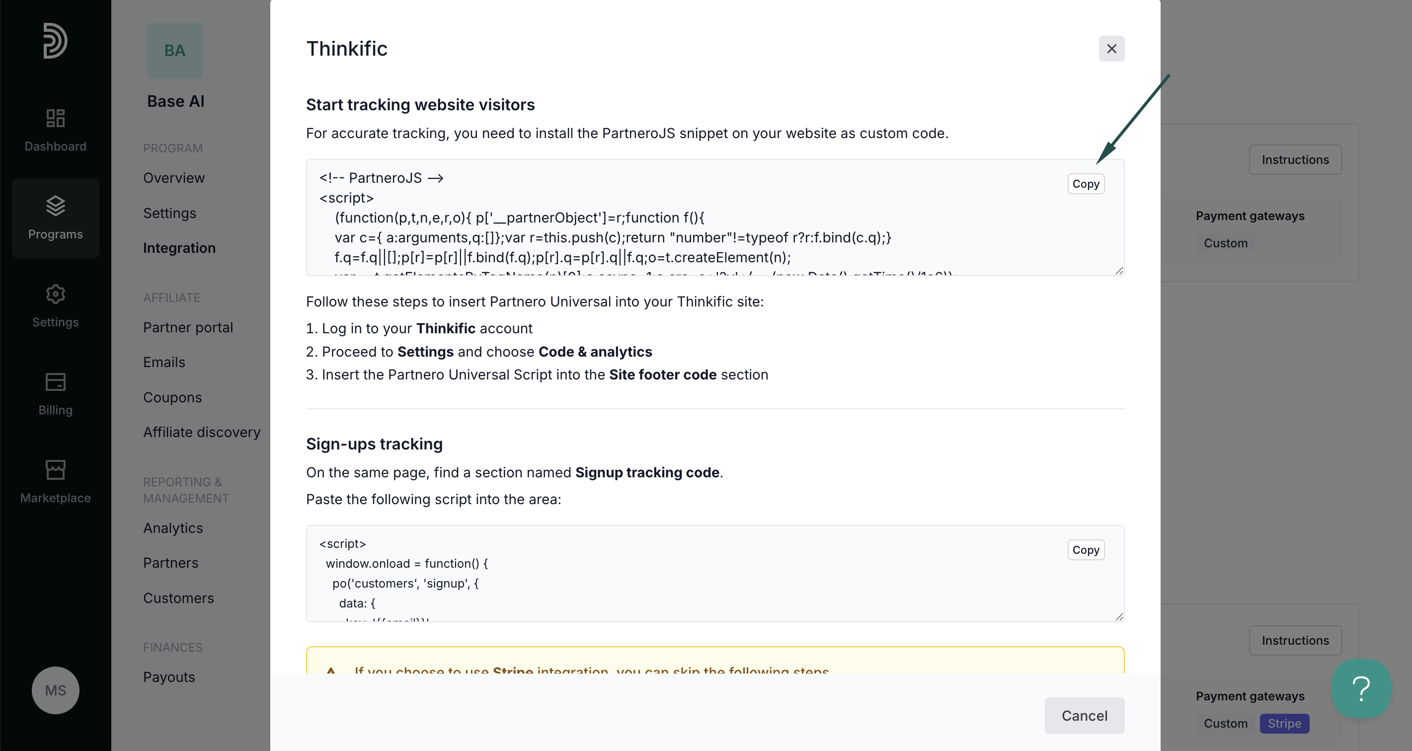This screenshot has height=751, width=1412.
Task: Open program Settings menu item
Action: point(169,213)
